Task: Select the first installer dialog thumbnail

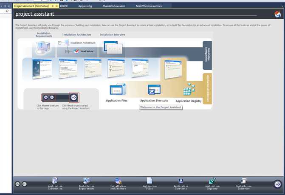Action: point(42,69)
